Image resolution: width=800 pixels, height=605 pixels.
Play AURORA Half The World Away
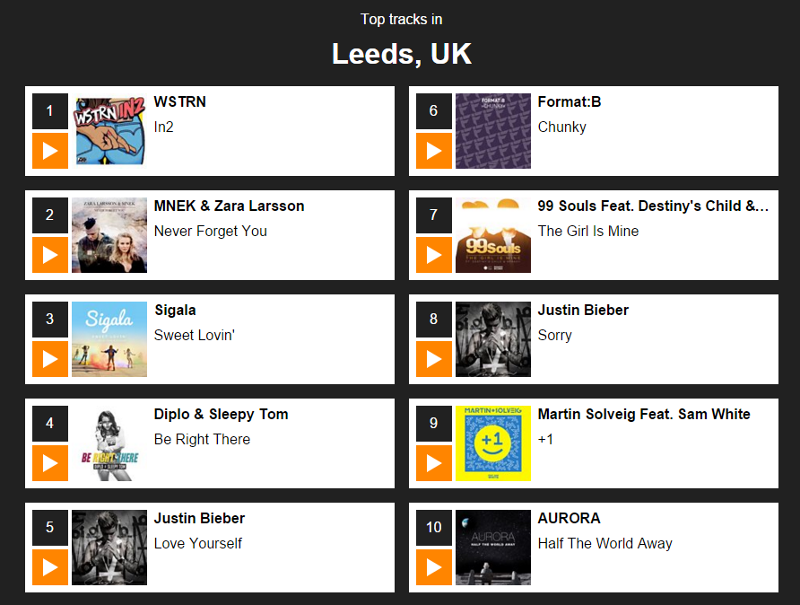coord(434,567)
